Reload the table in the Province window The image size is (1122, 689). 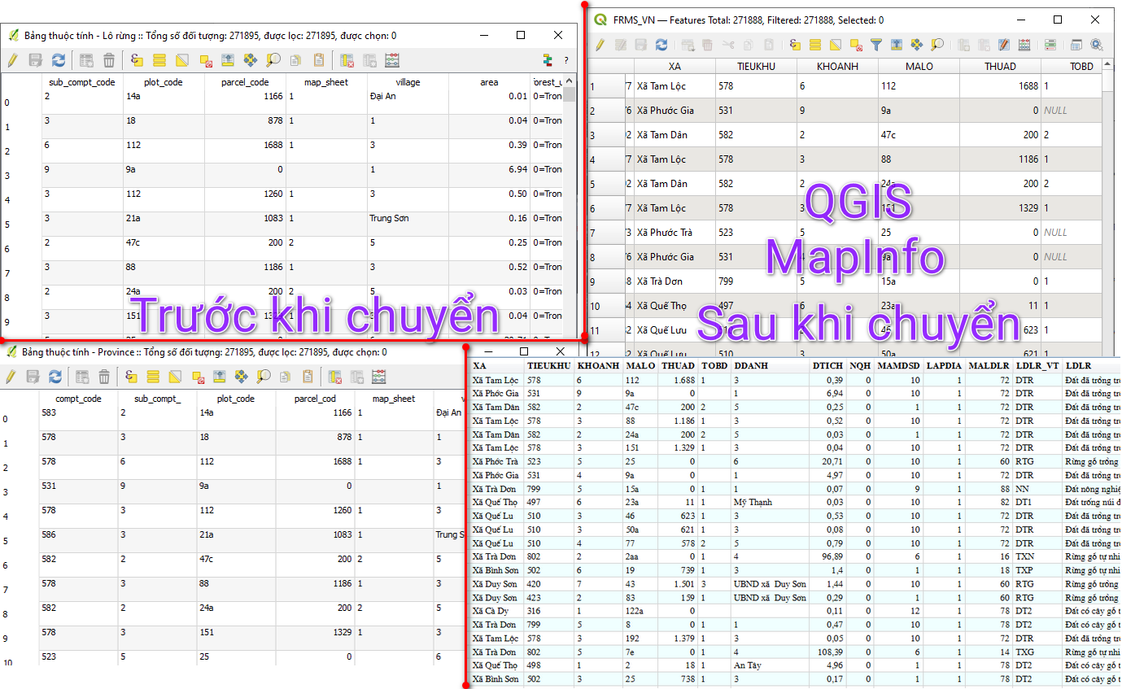pos(55,376)
